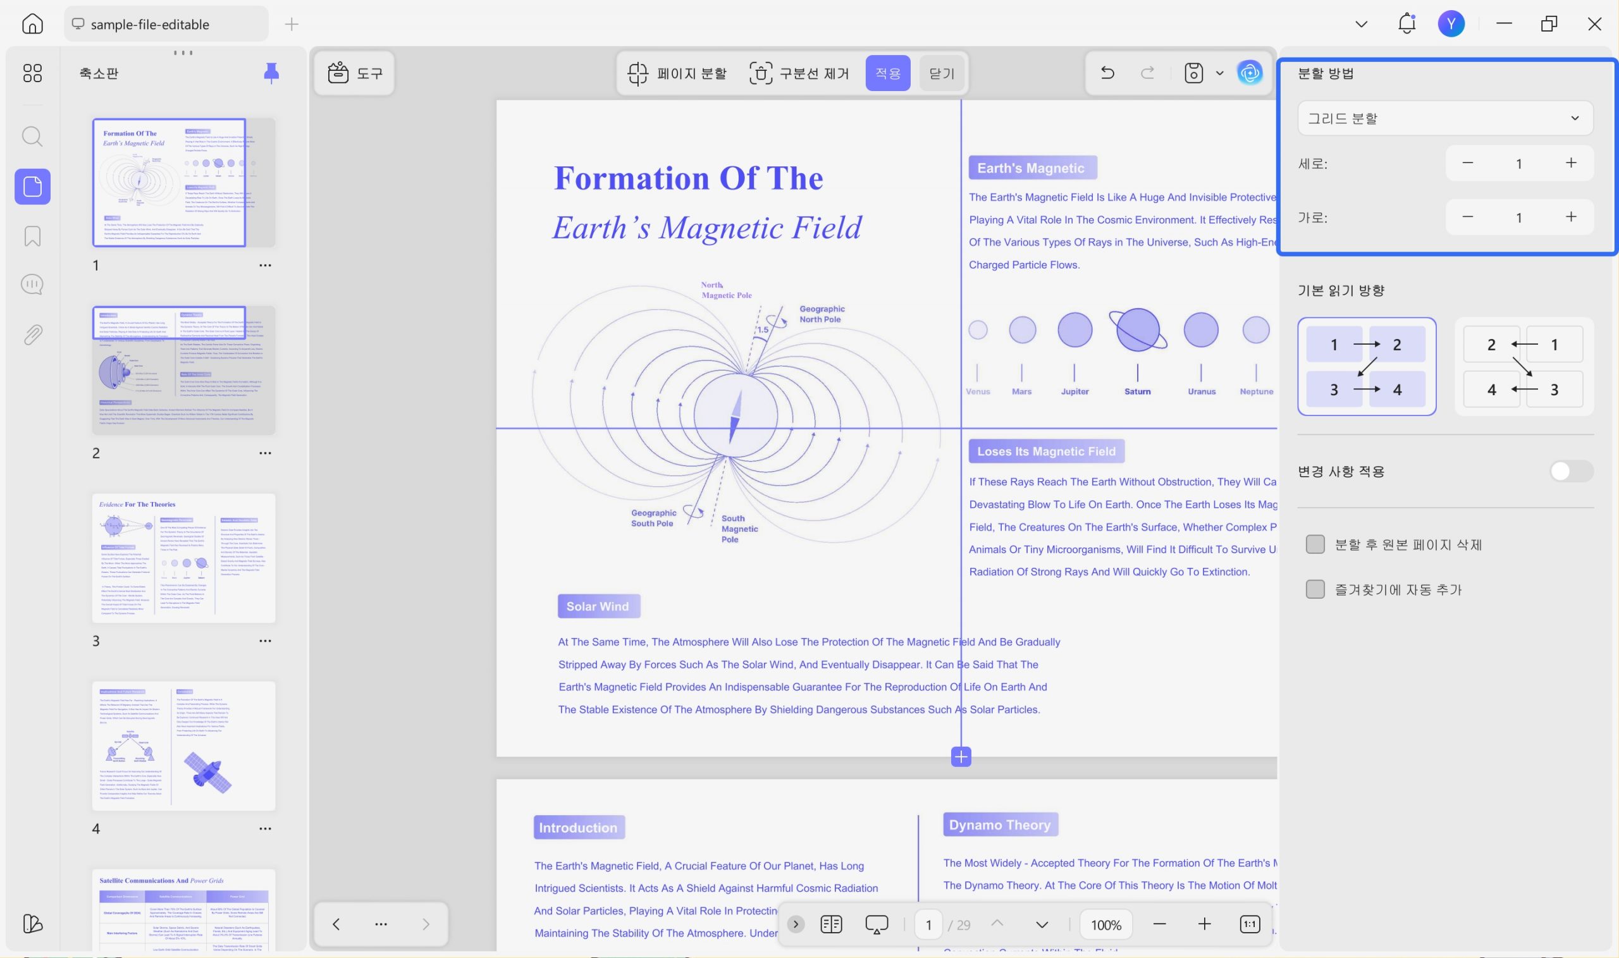This screenshot has height=958, width=1619.
Task: Click the thumbnail panel resize grip dots
Action: click(x=183, y=52)
